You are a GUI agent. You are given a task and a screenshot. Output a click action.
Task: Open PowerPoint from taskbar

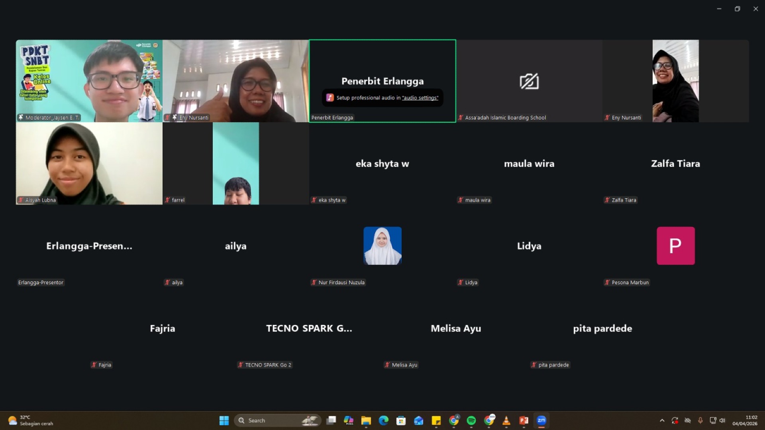(524, 420)
